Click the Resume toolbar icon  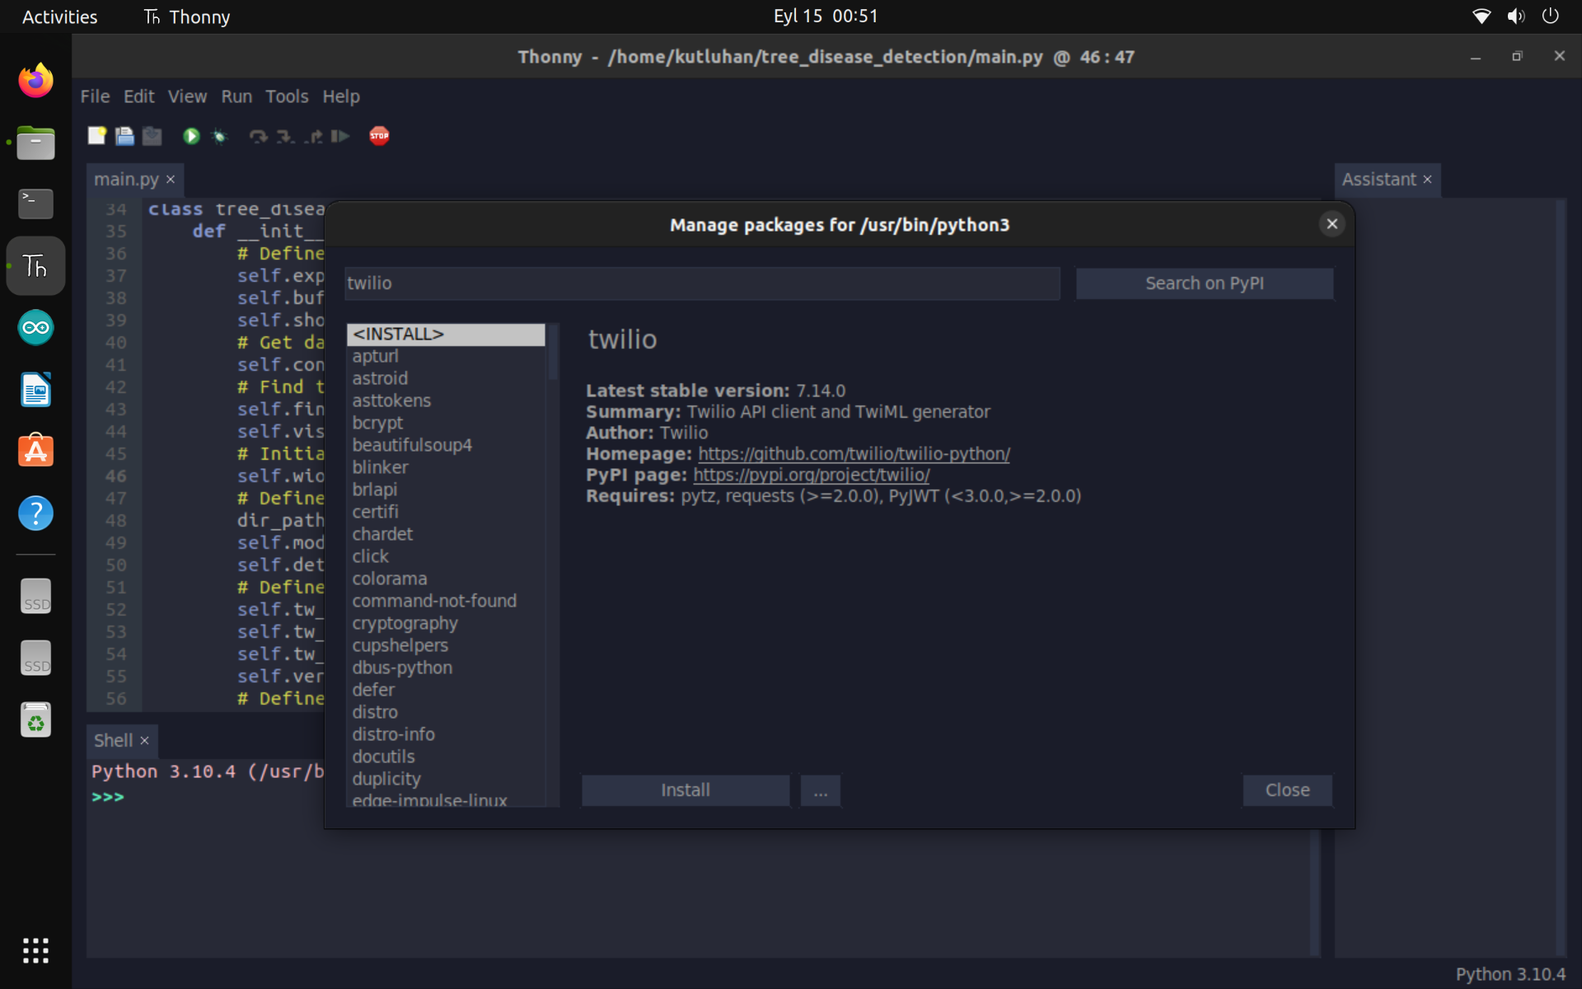(x=340, y=136)
